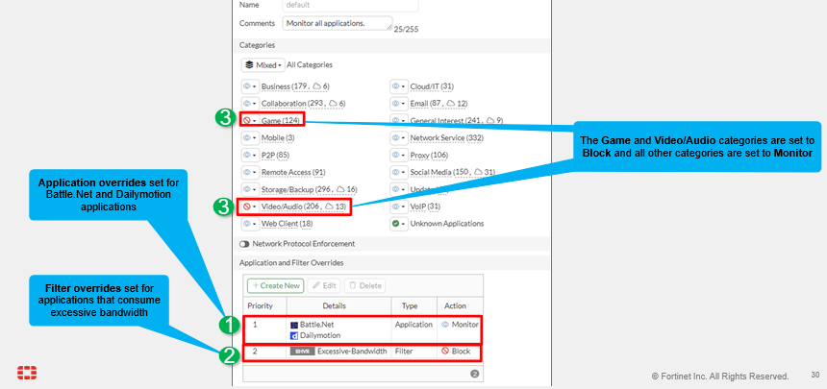The width and height of the screenshot is (827, 389).
Task: Click the Name input field
Action: point(351,5)
